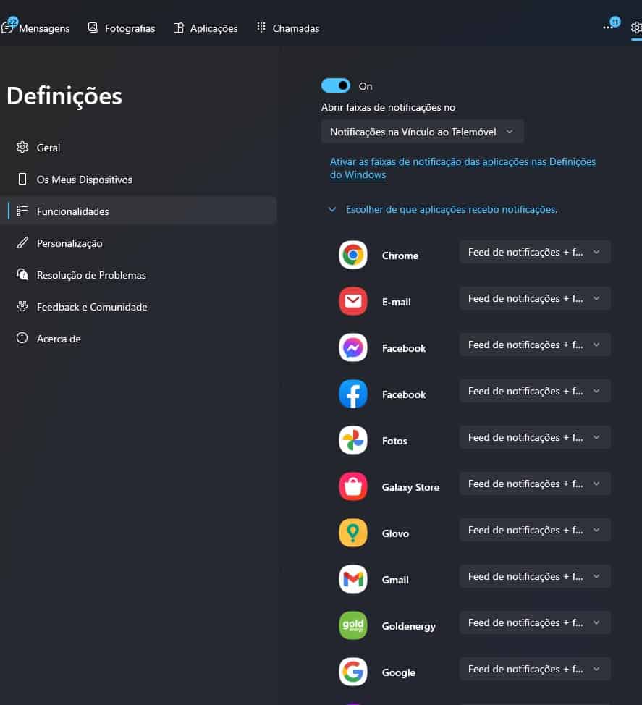642x705 pixels.
Task: Open link Ativar as faixas de notificação
Action: point(463,168)
